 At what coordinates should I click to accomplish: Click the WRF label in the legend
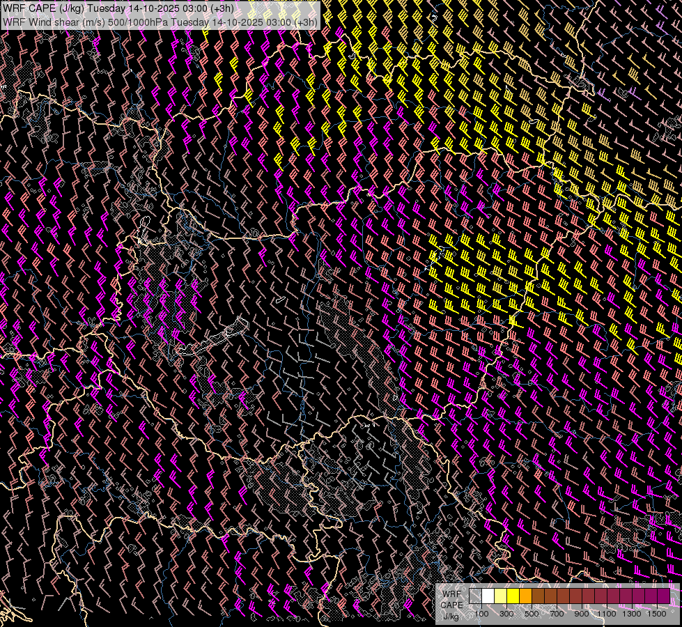coord(452,594)
